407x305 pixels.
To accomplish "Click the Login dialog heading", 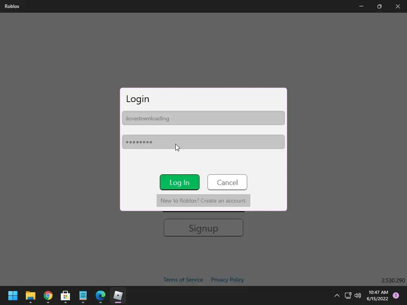I will tap(138, 99).
